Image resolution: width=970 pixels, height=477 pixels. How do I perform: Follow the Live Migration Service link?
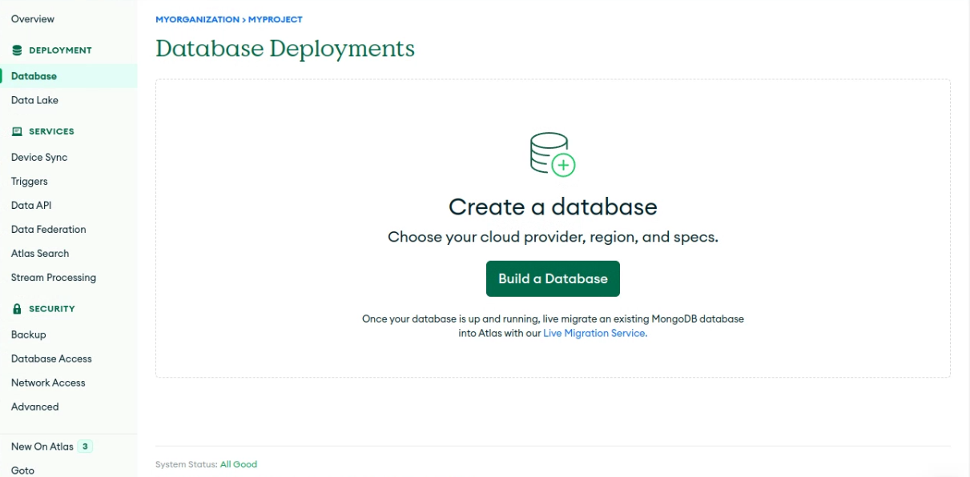[595, 333]
